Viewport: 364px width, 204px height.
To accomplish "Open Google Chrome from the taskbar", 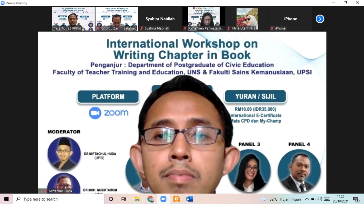I will (150, 199).
